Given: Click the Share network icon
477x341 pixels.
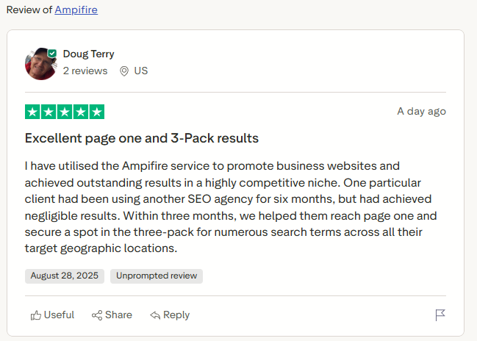Looking at the screenshot, I should tap(96, 315).
